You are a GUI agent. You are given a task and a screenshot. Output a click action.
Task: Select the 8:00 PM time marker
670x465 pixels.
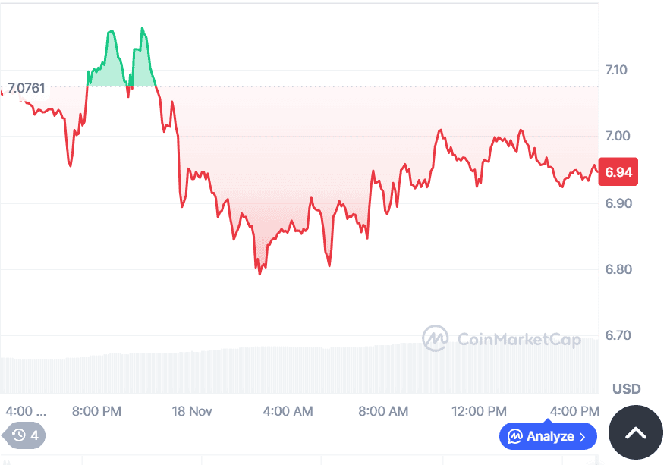point(97,411)
